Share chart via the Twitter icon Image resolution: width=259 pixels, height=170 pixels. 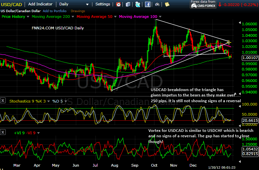point(138,4)
